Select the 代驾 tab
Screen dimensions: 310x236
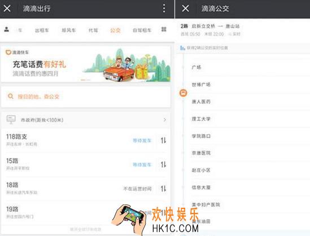coord(93,30)
